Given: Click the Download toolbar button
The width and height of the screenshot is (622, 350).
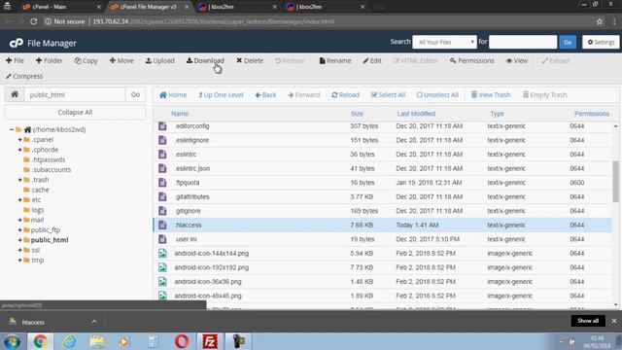Looking at the screenshot, I should click(x=205, y=60).
